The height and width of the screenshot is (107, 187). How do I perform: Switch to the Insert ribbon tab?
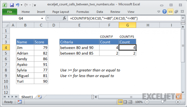41,12
